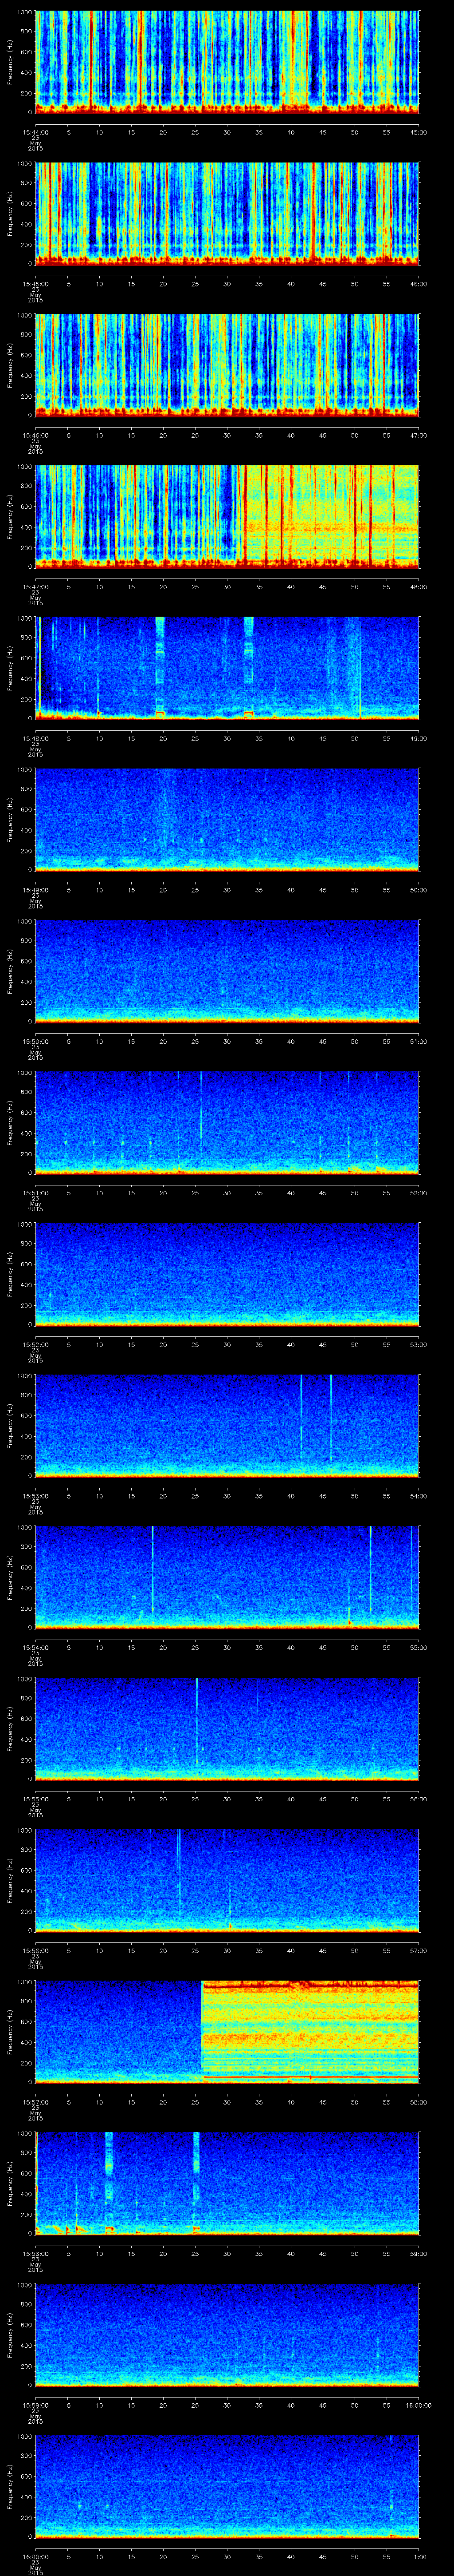
Task: Click the noise onset near 32 s in the 15:47:00 panel
Action: tap(243, 516)
